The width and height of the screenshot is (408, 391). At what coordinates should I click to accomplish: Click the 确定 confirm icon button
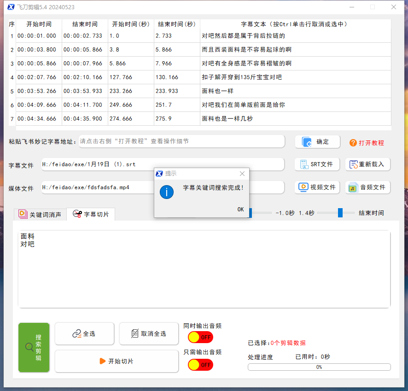coord(307,142)
